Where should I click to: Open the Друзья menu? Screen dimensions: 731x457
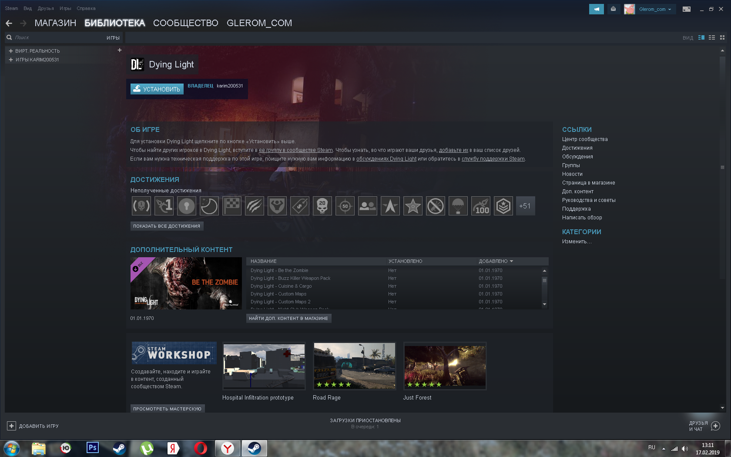click(46, 8)
